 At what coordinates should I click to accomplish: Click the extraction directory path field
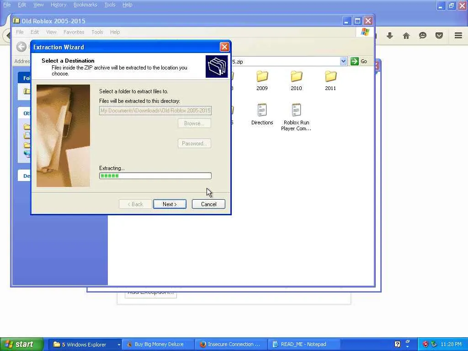coord(155,111)
